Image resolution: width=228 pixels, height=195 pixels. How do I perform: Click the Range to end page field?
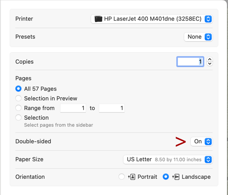[112, 108]
